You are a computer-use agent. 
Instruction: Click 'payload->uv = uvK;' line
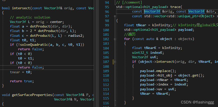pos(158,89)
